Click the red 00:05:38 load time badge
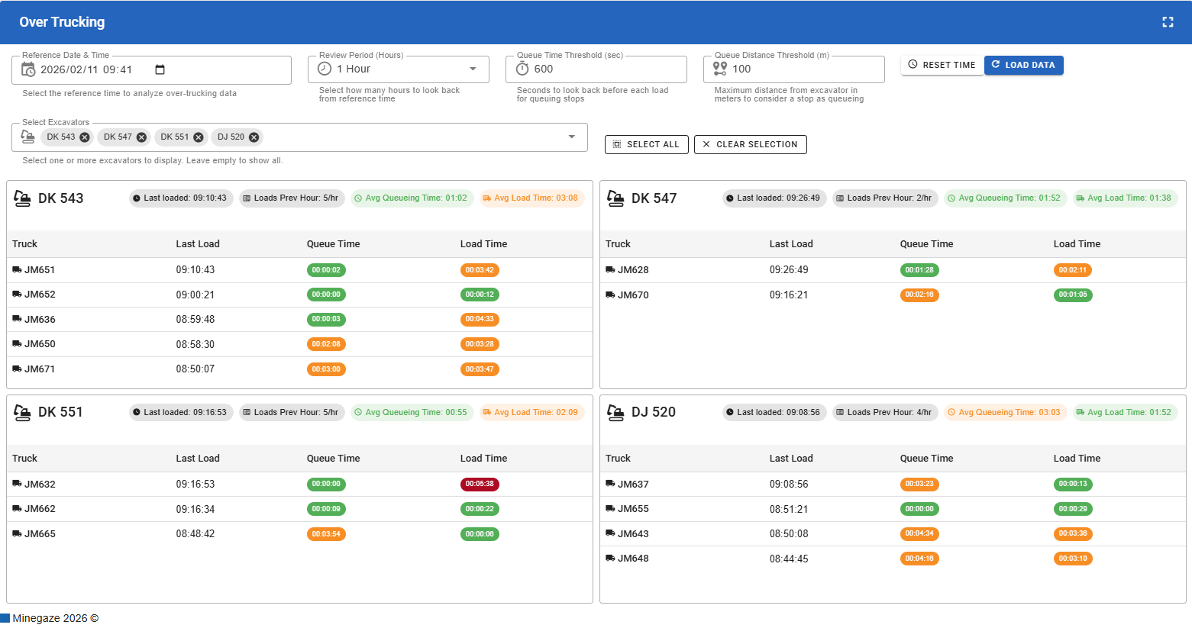Screen dimensions: 1192x628 [x=480, y=484]
